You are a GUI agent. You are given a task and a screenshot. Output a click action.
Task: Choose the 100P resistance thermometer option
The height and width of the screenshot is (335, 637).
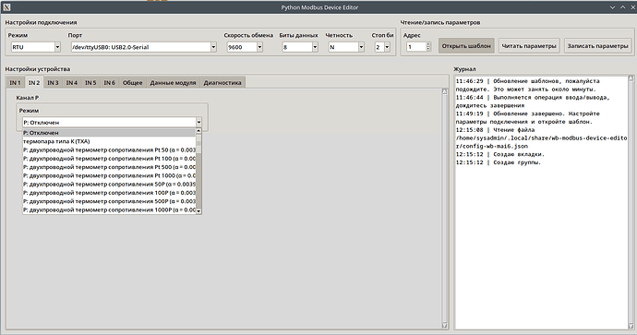109,193
